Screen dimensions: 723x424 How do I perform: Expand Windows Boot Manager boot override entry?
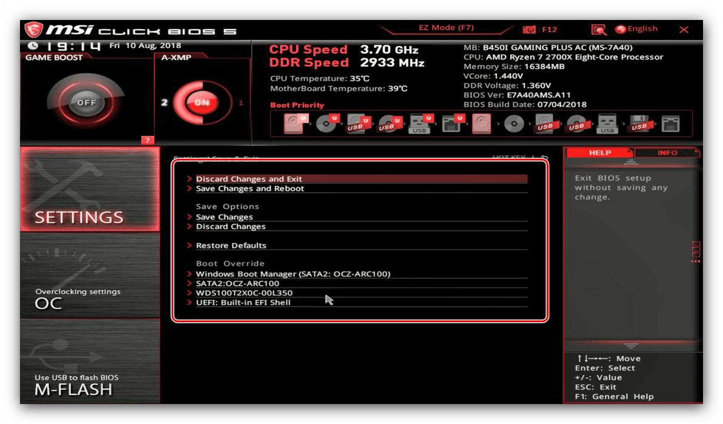(x=293, y=274)
